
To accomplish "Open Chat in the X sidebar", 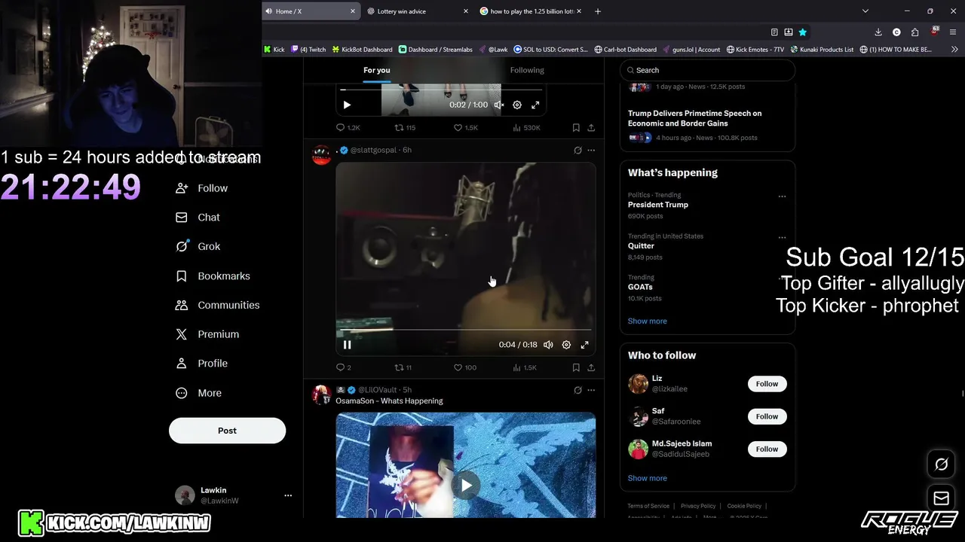I will tap(198, 218).
